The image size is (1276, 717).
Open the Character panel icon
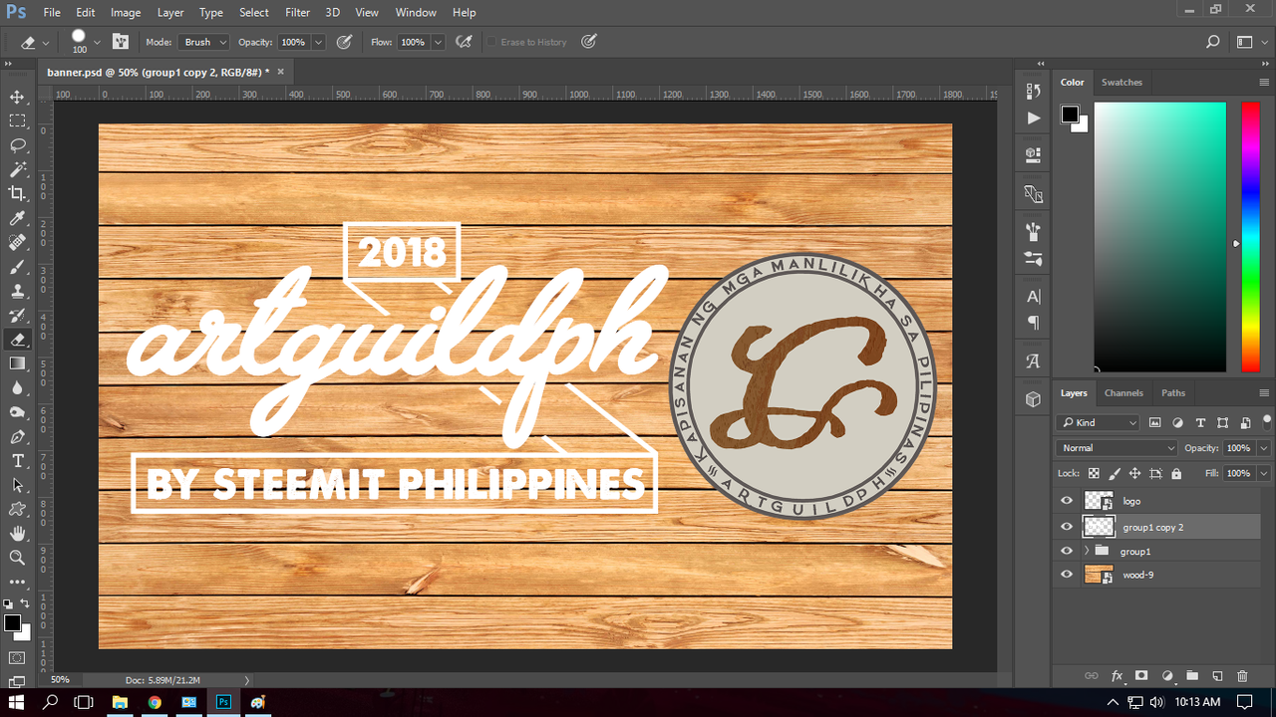[x=1033, y=297]
